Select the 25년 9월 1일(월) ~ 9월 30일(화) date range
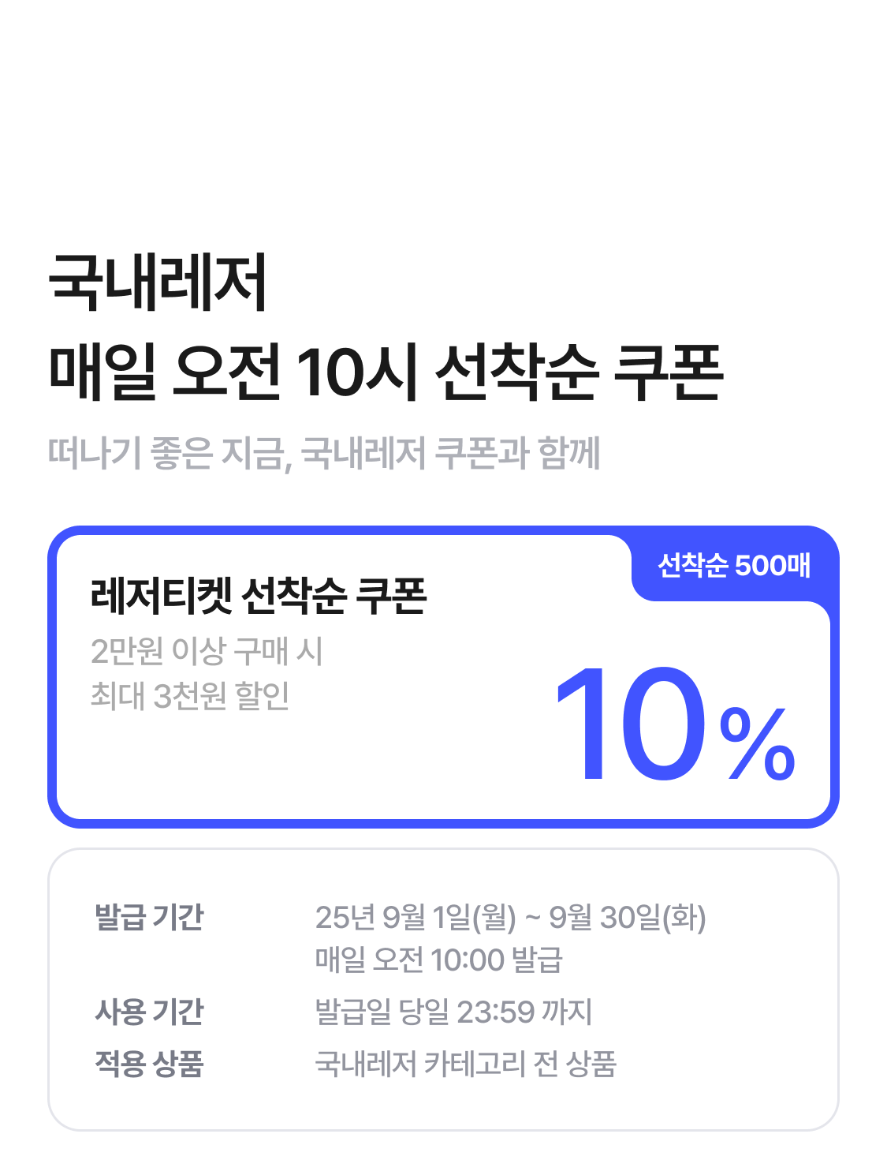 coord(510,918)
